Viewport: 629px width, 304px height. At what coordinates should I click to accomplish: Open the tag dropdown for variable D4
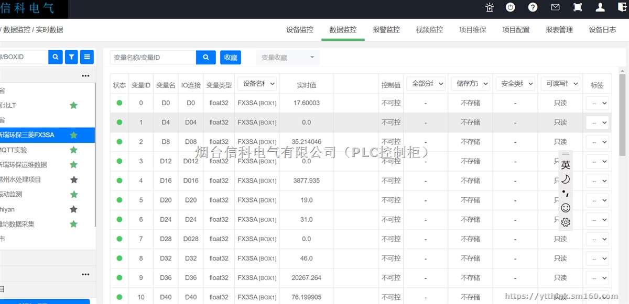tap(597, 122)
